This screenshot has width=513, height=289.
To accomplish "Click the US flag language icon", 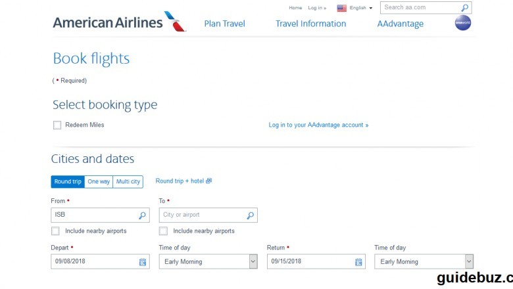I will click(x=342, y=8).
